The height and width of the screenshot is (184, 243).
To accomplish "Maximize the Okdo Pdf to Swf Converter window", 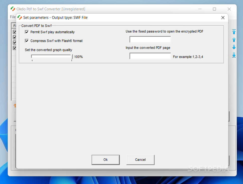I will 214,9.
